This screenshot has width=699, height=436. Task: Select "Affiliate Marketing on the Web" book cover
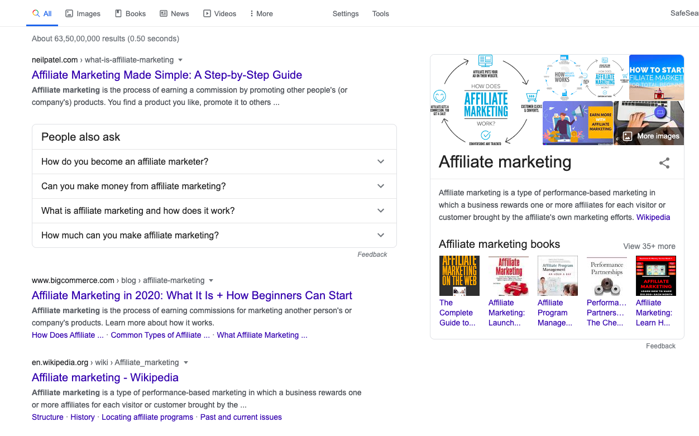(459, 276)
